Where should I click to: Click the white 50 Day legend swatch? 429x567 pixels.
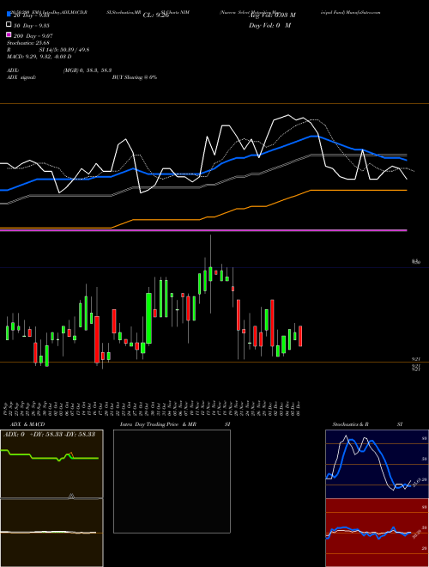(9, 25)
